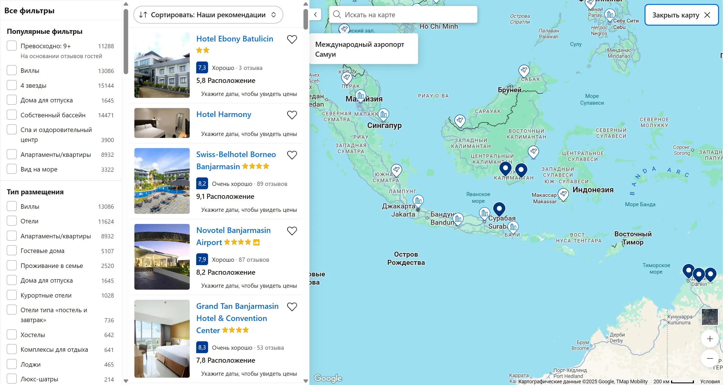
Task: Switch to satellite view thumbnail on map
Action: click(x=710, y=317)
